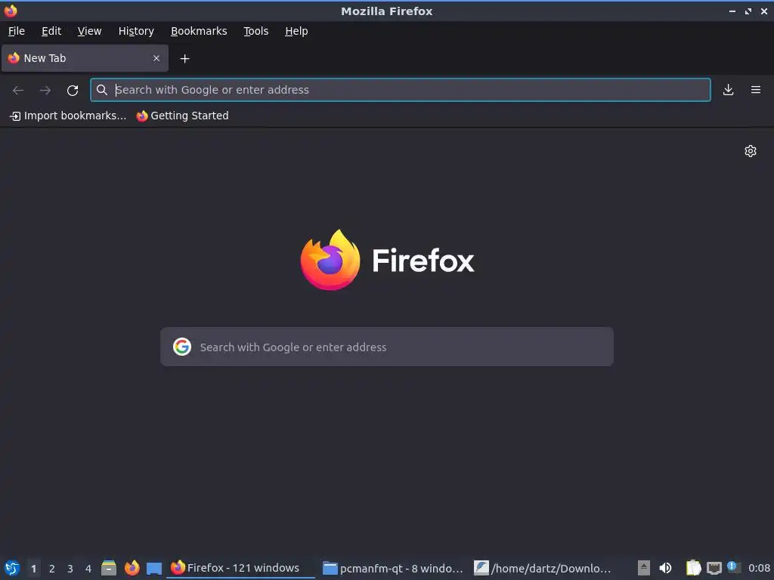774x580 pixels.
Task: Select /home/dartz/Downlo... taskbar entry
Action: (x=543, y=568)
